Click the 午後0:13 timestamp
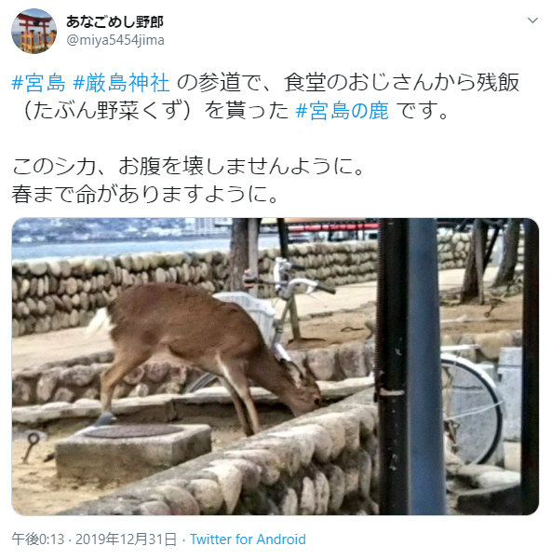Image resolution: width=551 pixels, height=560 pixels. point(38,540)
